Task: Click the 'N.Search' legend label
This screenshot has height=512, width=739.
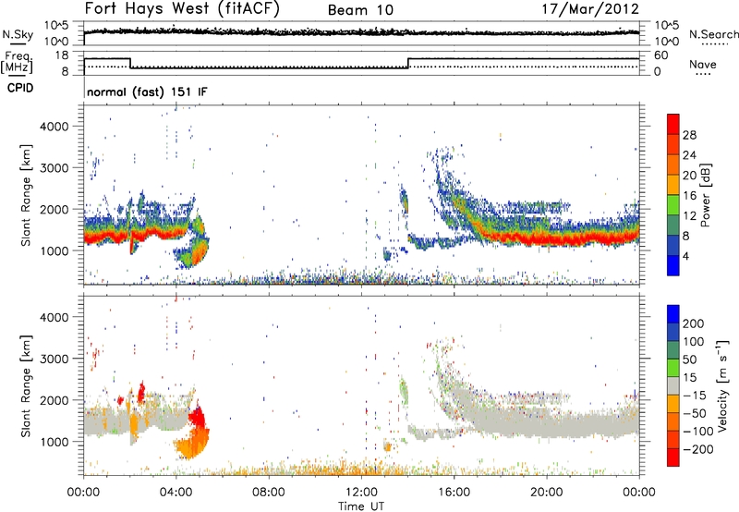Action: point(713,34)
